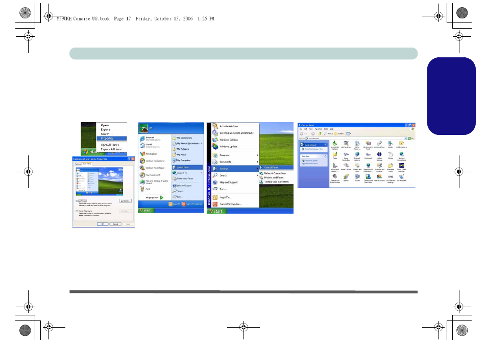
Task: Click OK in Taskbar Properties dialog
Action: point(103,224)
